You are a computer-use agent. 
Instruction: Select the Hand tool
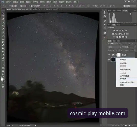3,71
